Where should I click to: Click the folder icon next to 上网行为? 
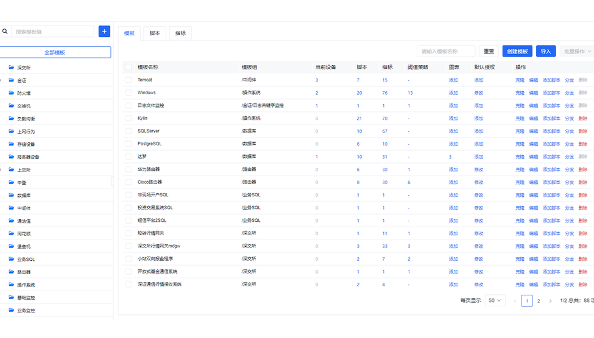(x=12, y=131)
